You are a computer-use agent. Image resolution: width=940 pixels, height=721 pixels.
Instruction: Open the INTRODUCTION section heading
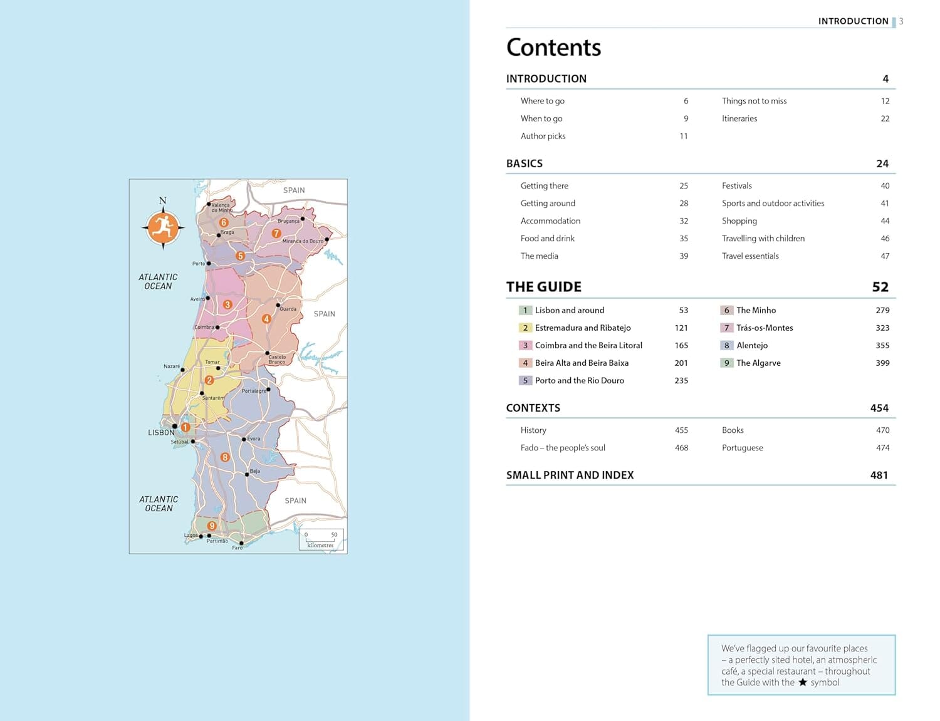[546, 78]
